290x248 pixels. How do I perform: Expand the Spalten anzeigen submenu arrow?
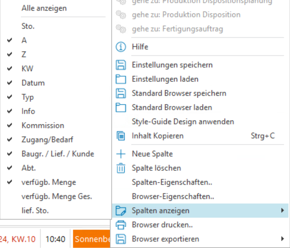[x=282, y=211]
